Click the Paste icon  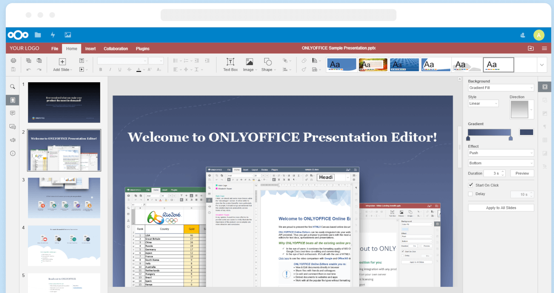pyautogui.click(x=39, y=61)
